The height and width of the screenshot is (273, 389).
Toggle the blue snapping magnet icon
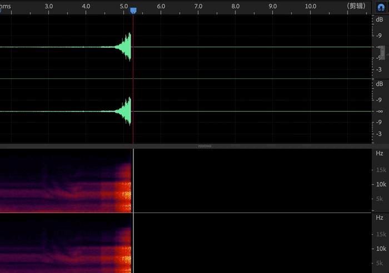tap(381, 6)
